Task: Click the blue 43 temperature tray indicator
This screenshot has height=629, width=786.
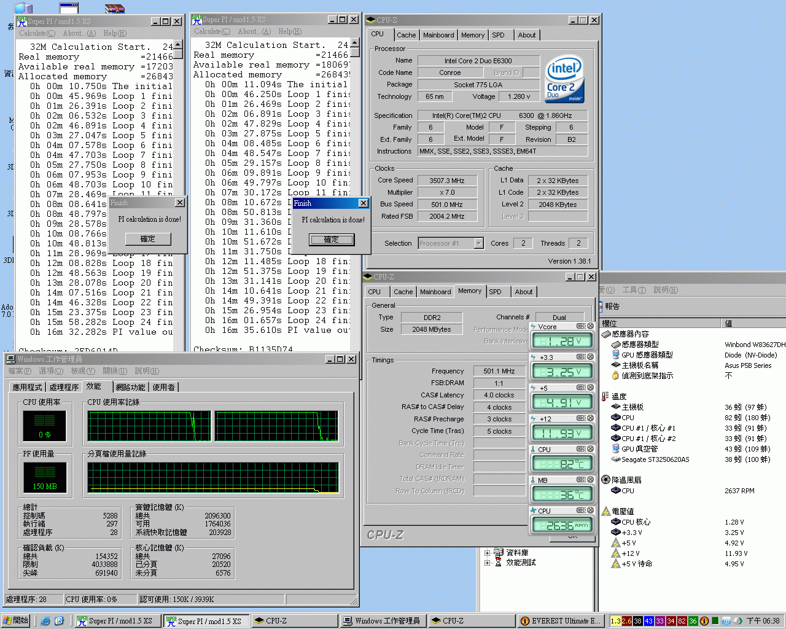Action: point(648,621)
